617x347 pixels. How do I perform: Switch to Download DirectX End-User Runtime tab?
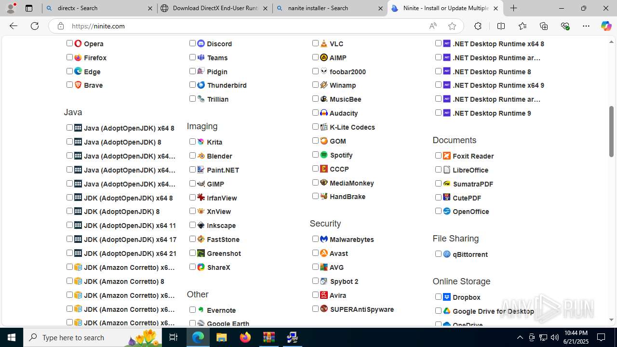coord(215,8)
